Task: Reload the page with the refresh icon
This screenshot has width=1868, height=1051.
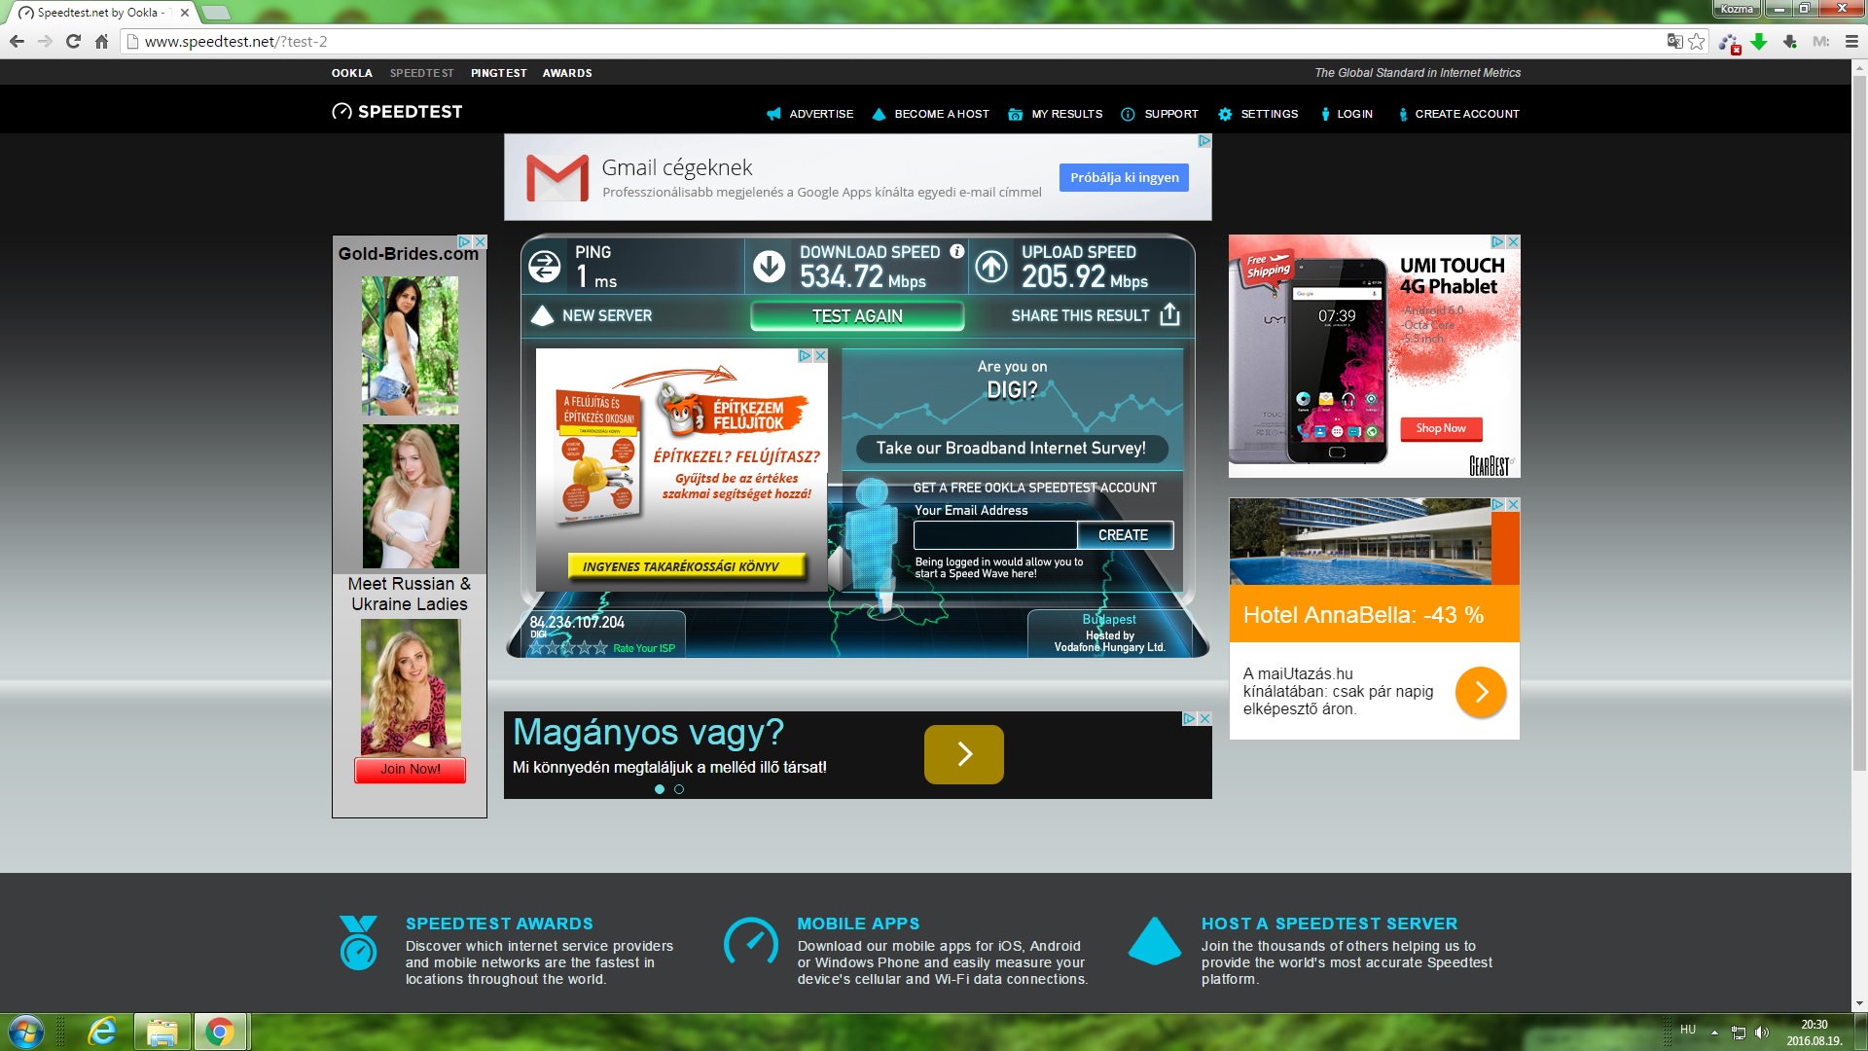Action: coord(73,42)
